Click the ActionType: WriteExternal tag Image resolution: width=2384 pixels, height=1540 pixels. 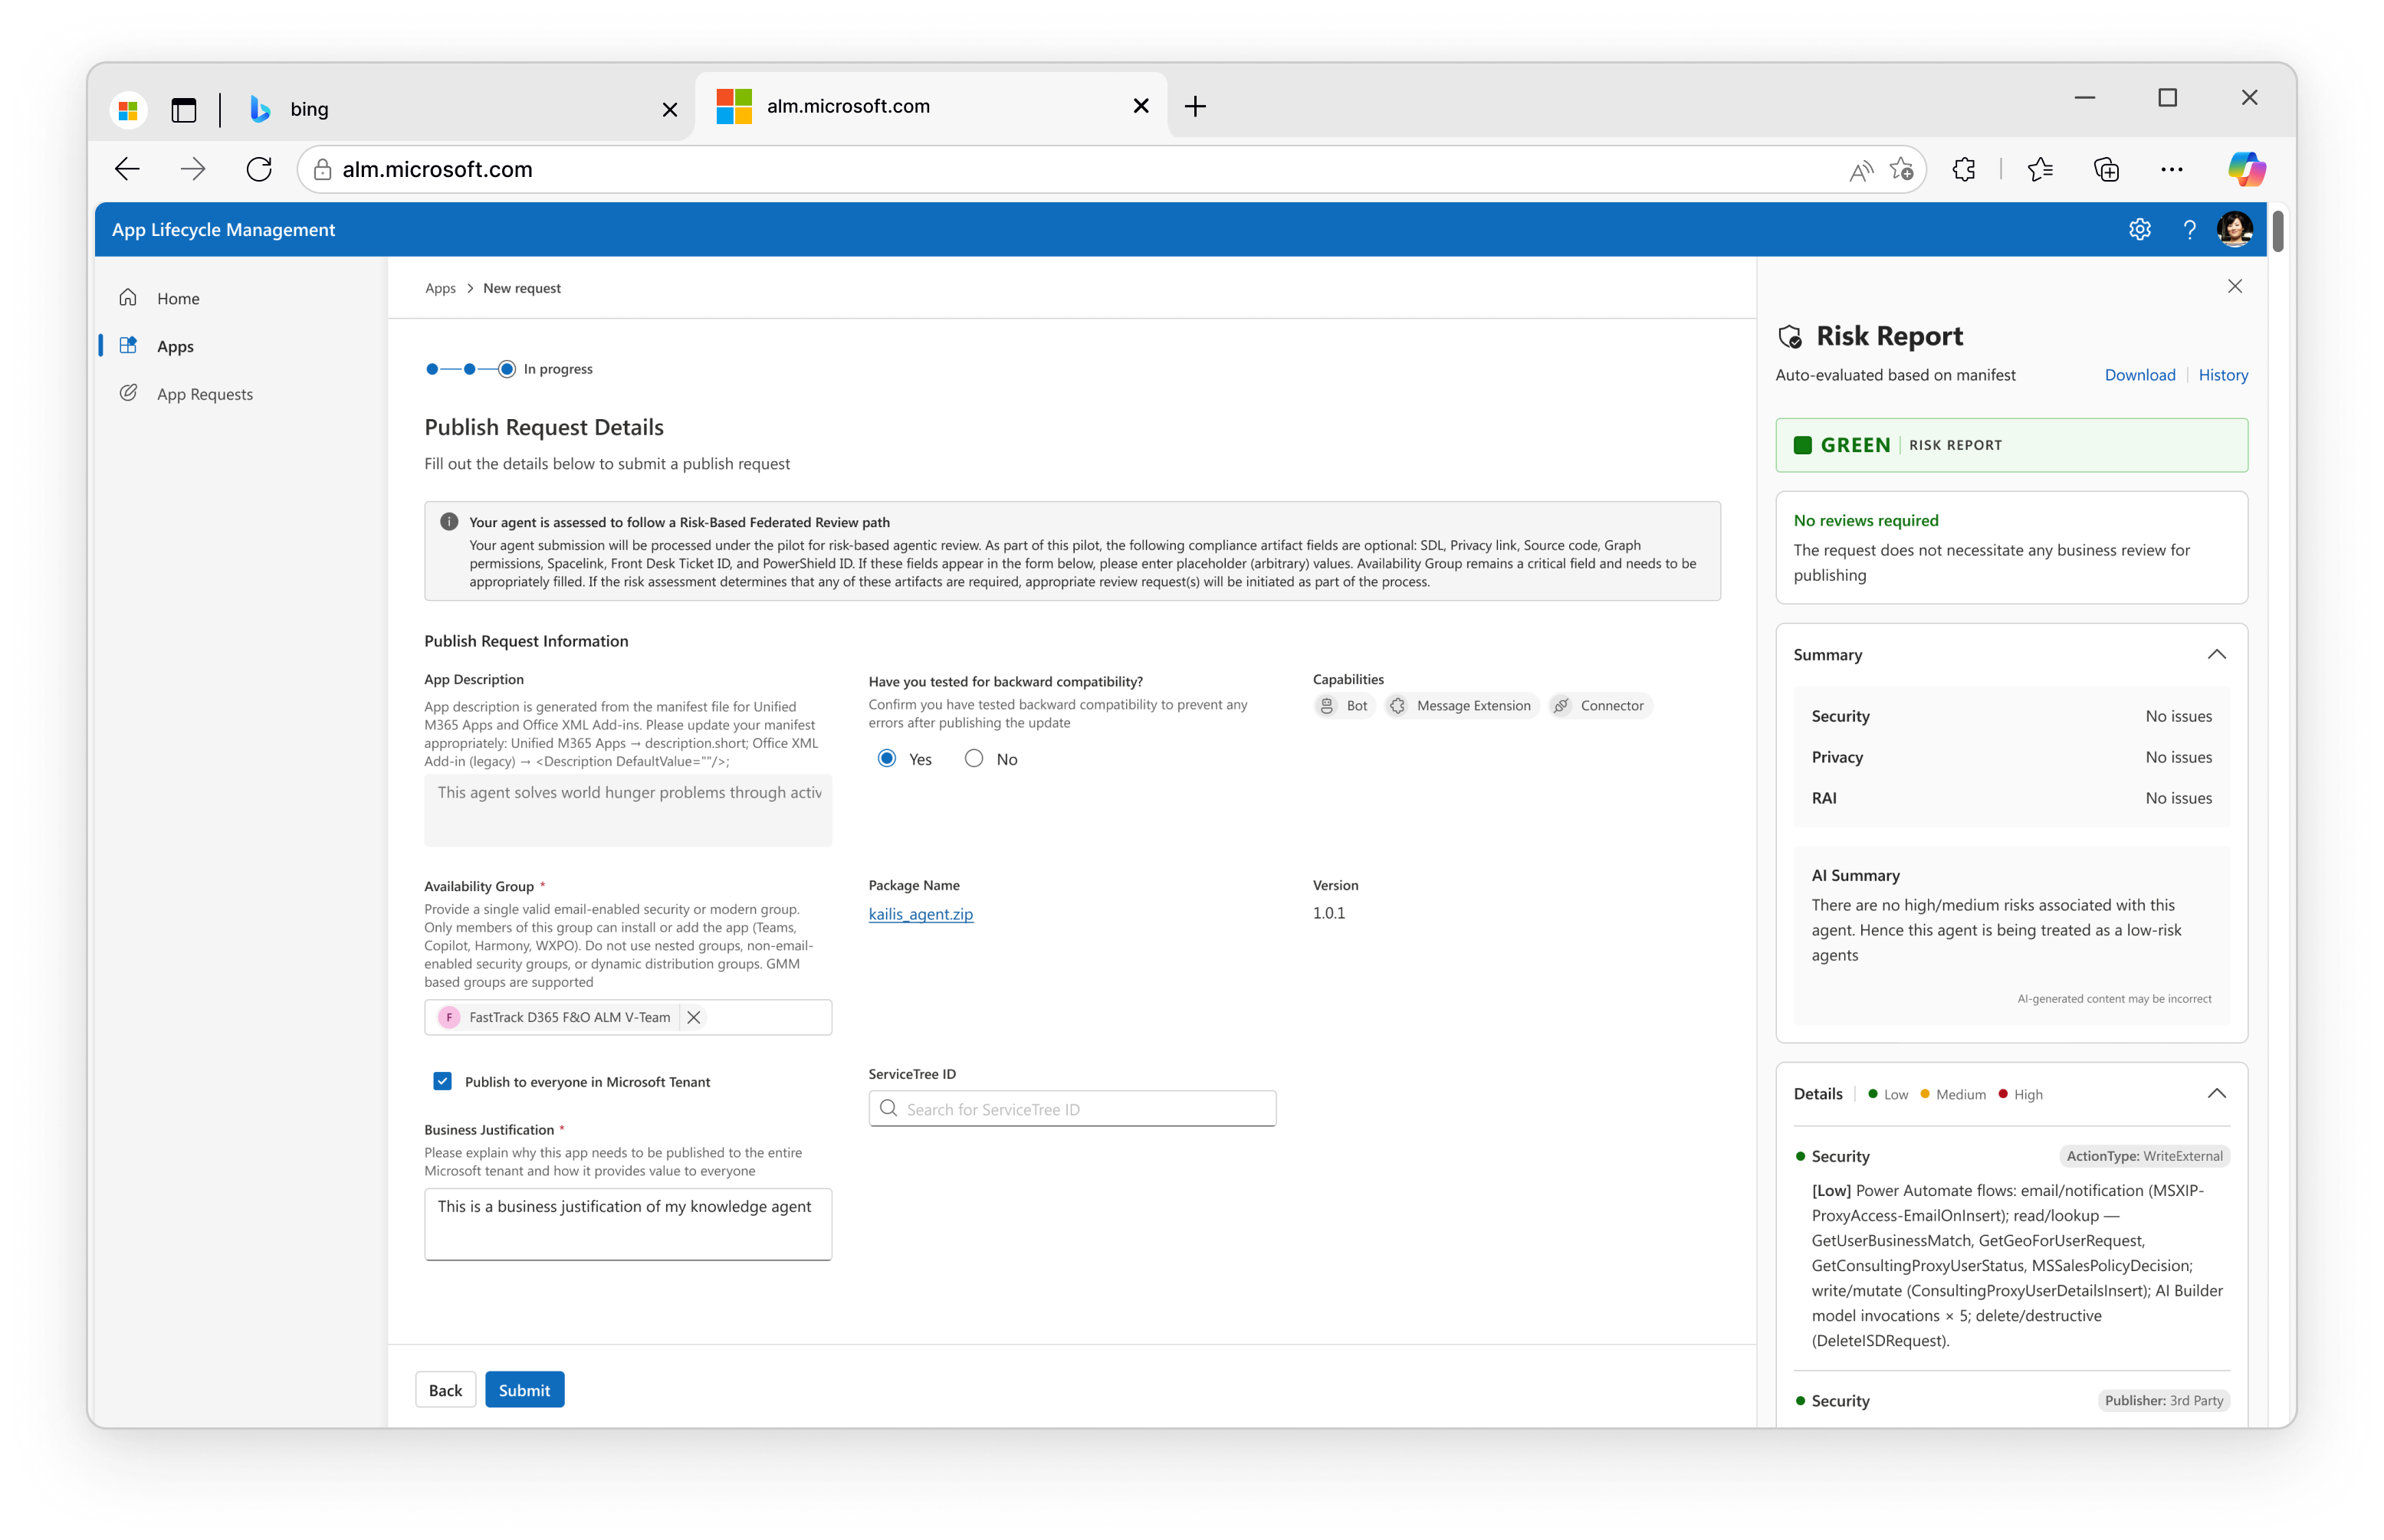(x=2144, y=1156)
